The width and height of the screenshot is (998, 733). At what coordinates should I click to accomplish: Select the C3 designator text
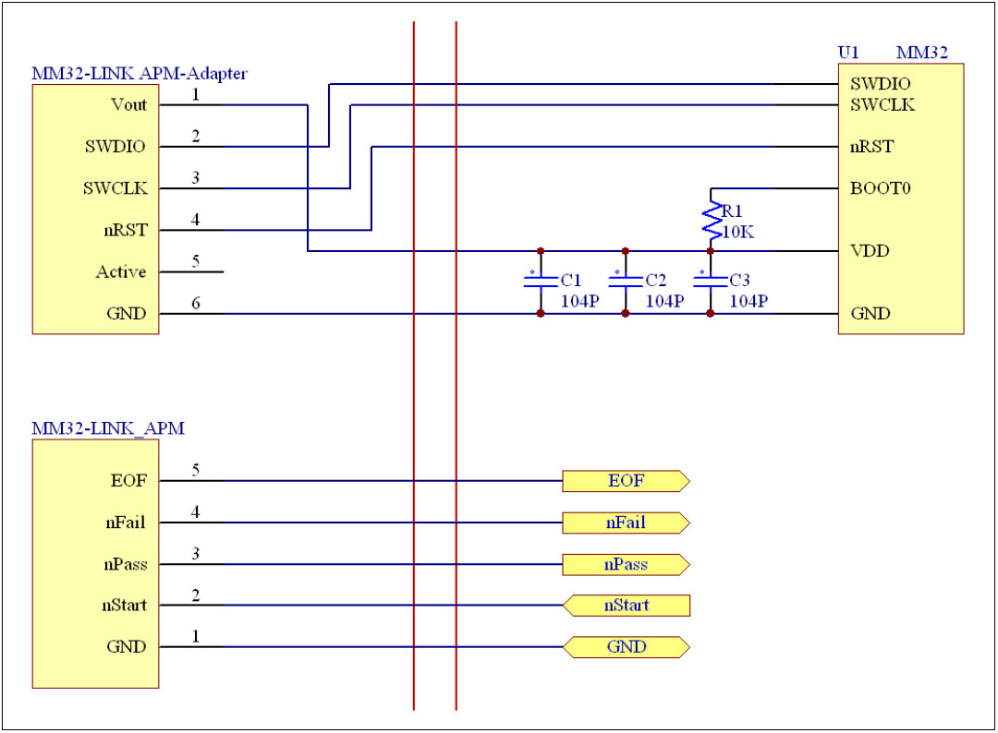(739, 281)
